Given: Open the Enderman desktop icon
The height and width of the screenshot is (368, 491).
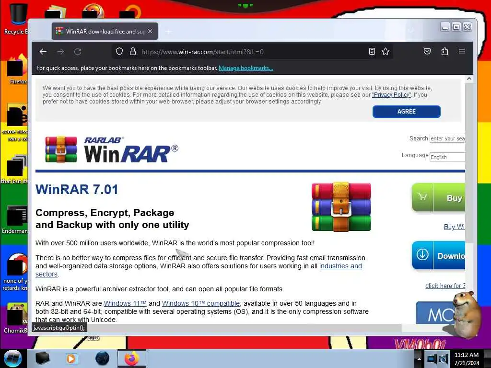Looking at the screenshot, I should point(15,219).
